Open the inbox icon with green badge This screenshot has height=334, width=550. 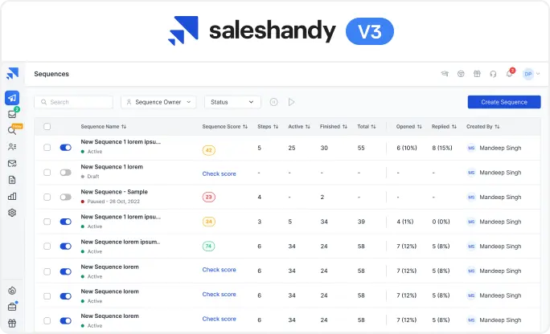coord(12,114)
